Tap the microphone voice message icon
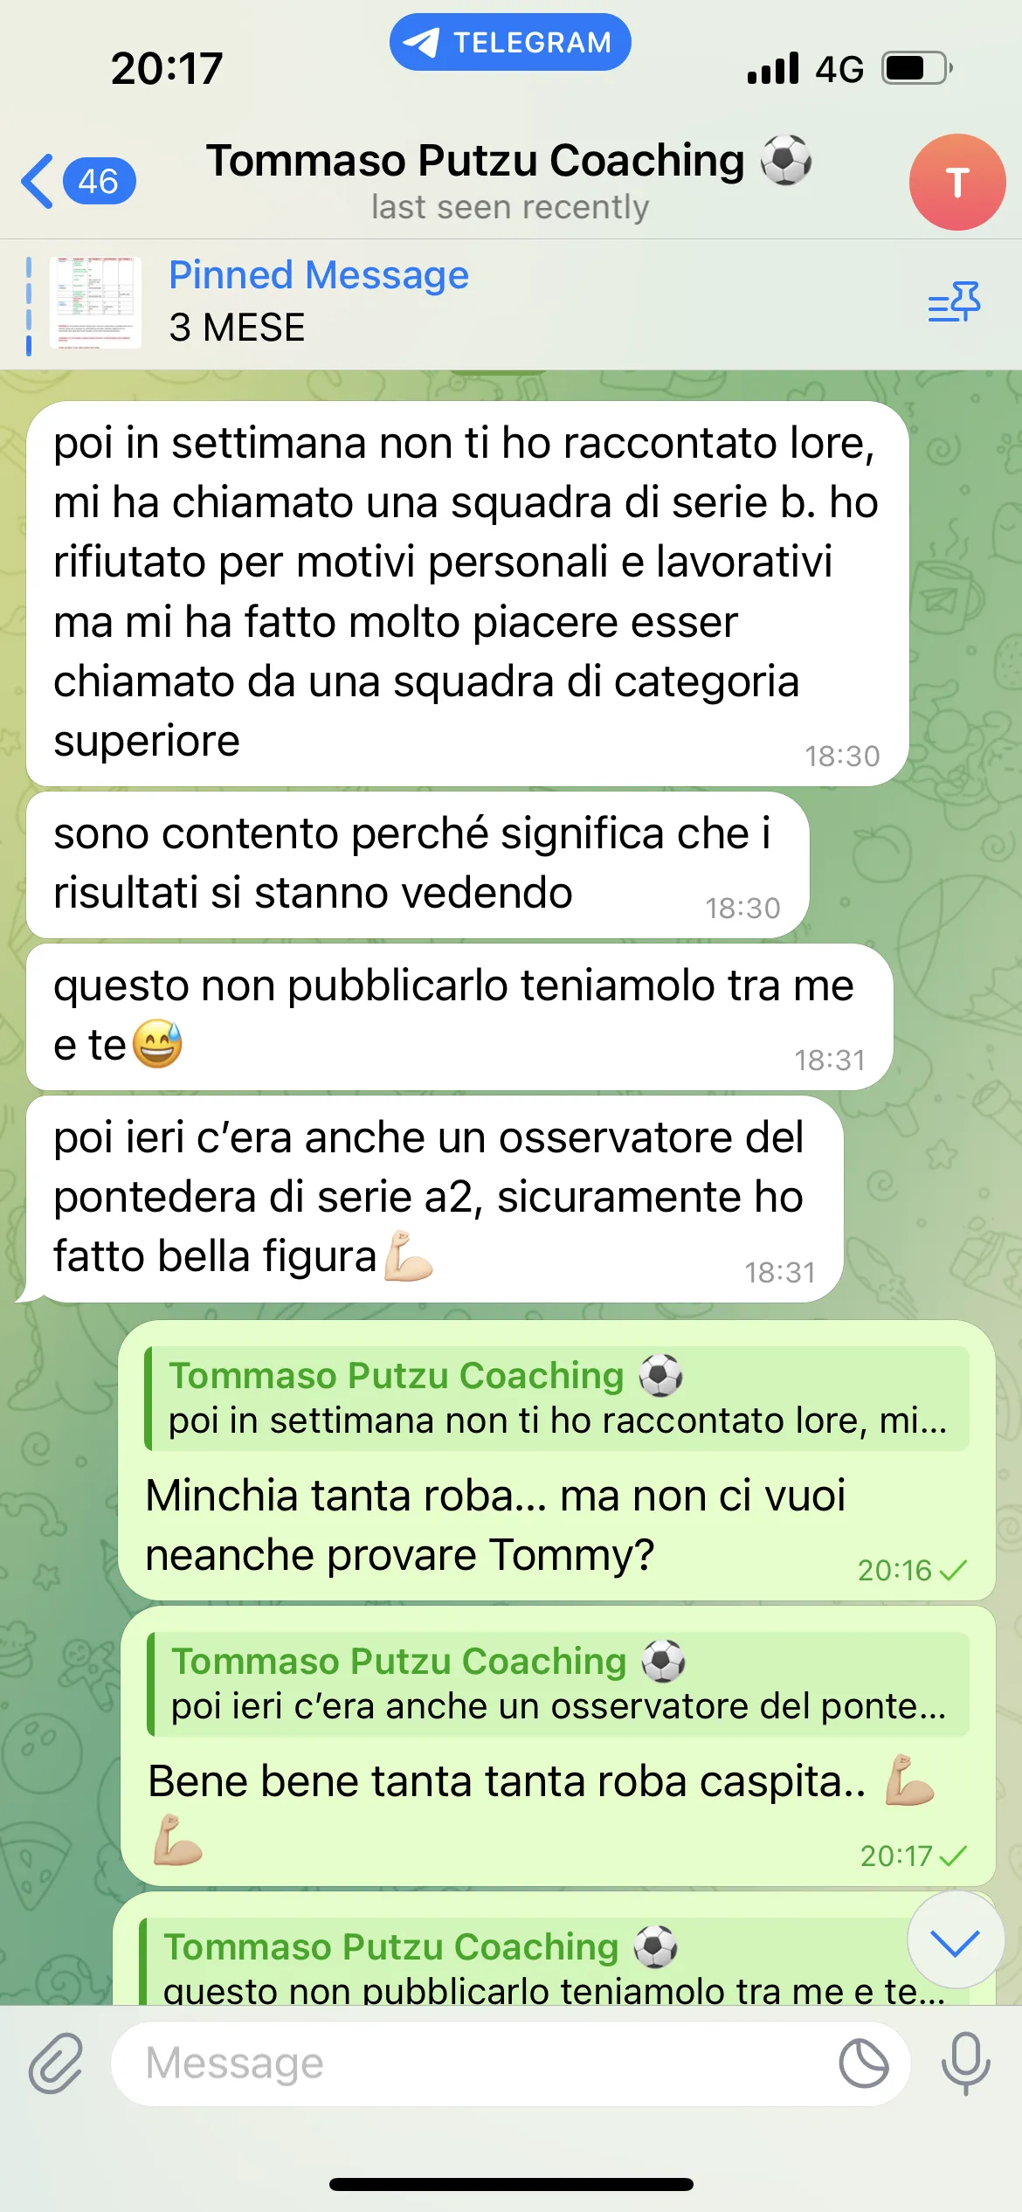1022x2212 pixels. (x=966, y=2063)
